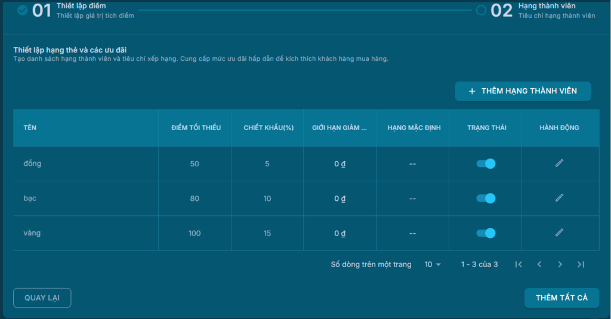Viewport: 611px width, 319px height.
Task: Open edit pencil for vàng tier
Action: (559, 233)
